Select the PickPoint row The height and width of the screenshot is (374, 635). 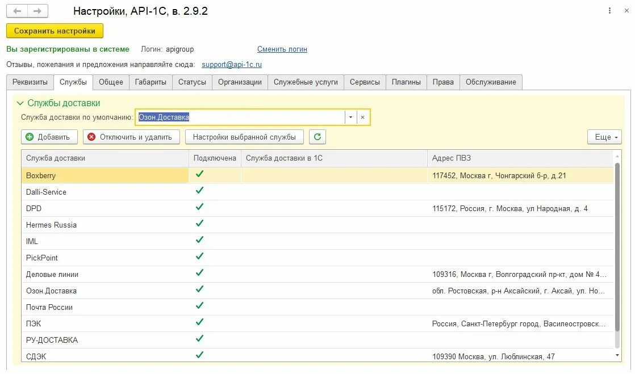pyautogui.click(x=317, y=258)
